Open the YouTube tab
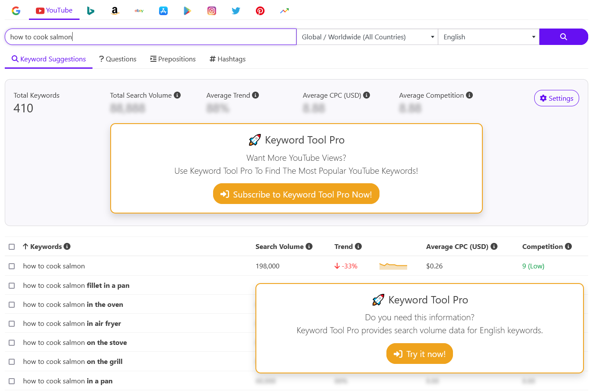593x392 pixels. [54, 10]
